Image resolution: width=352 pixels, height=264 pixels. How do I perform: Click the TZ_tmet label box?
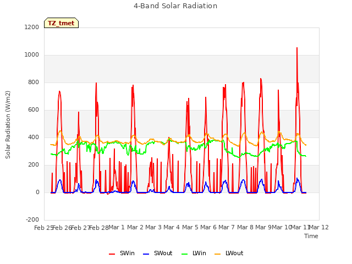point(61,23)
